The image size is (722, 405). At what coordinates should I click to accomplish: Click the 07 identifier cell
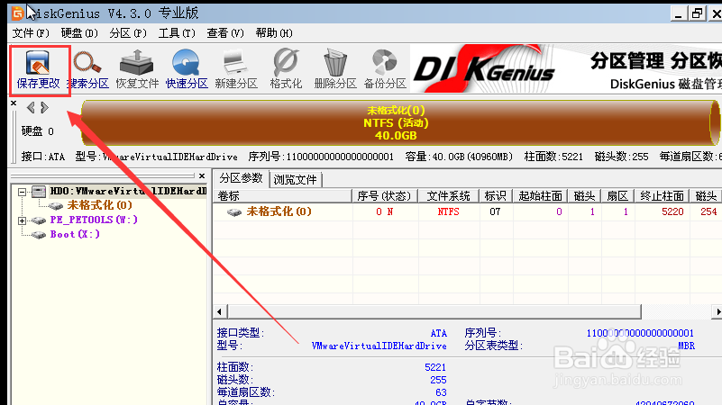(495, 211)
